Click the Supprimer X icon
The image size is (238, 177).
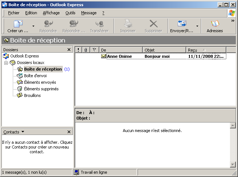click(x=153, y=23)
